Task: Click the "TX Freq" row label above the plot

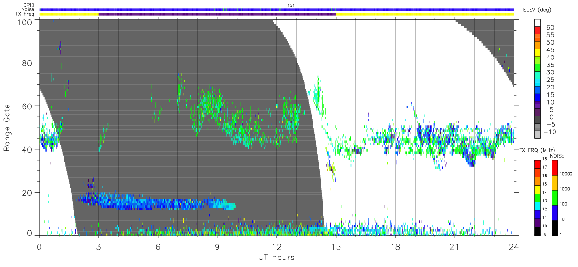Action: pos(25,14)
